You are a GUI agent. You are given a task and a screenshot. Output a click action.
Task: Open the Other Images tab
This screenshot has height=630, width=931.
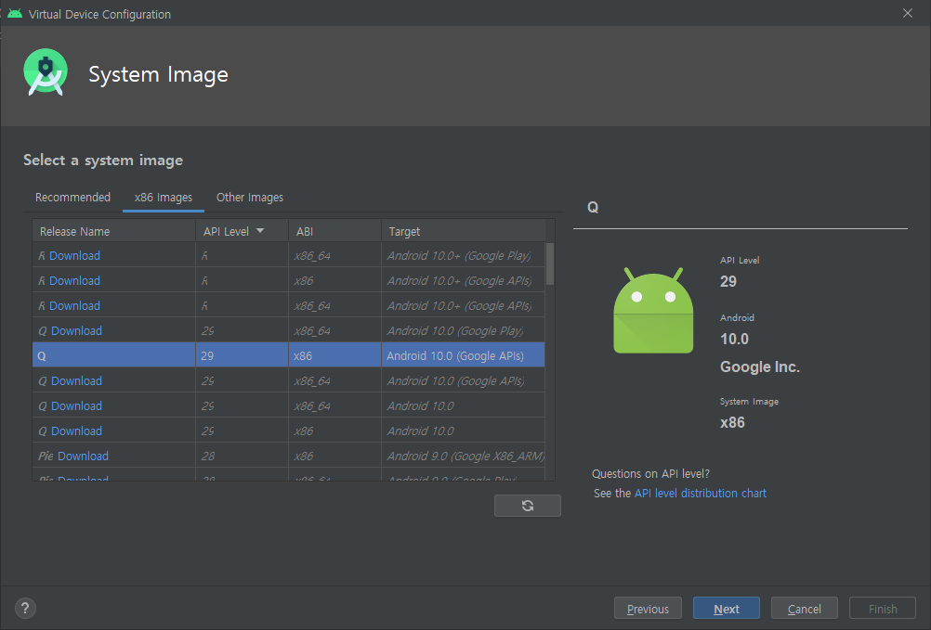(x=249, y=198)
